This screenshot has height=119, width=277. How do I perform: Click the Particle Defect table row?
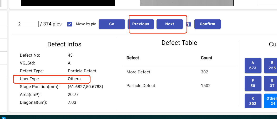click(179, 86)
